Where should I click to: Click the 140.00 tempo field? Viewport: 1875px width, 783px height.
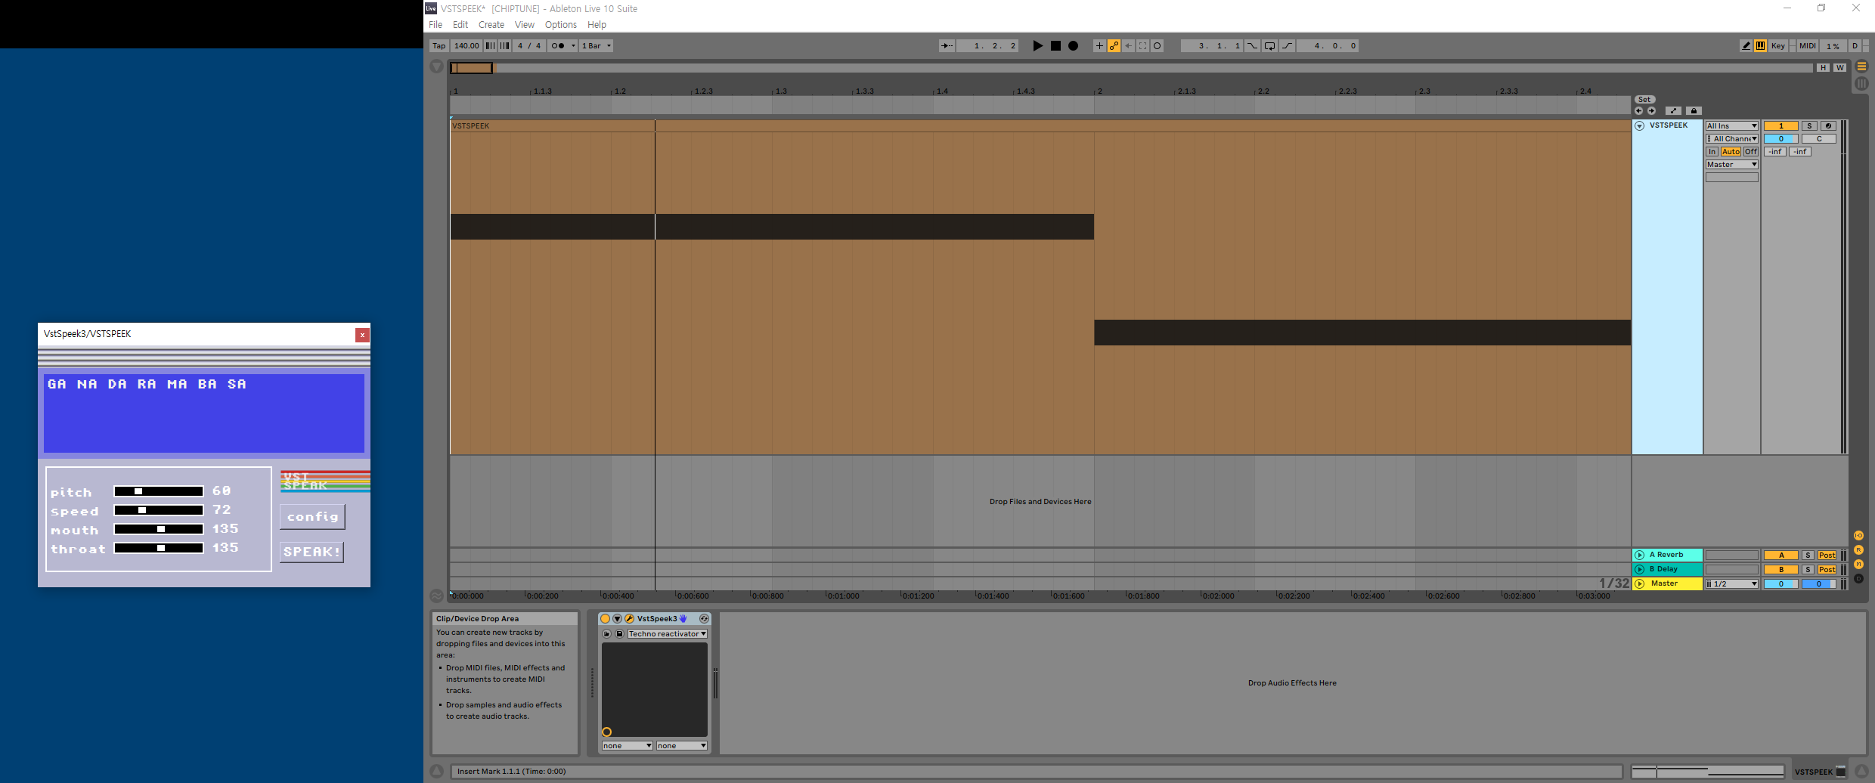click(x=466, y=46)
